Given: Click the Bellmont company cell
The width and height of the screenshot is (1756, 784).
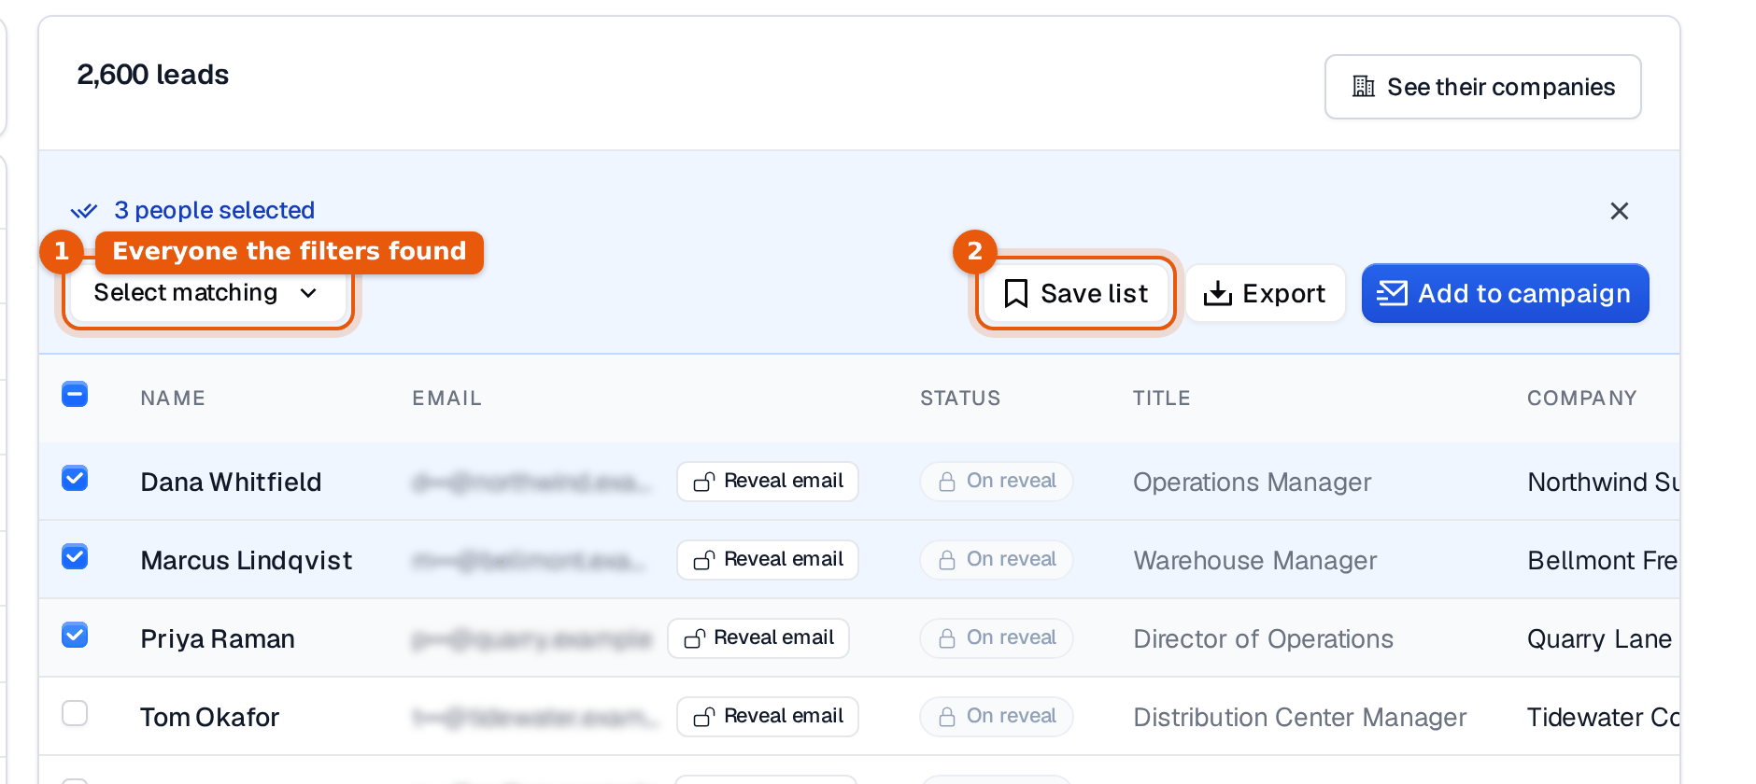Looking at the screenshot, I should [1603, 561].
